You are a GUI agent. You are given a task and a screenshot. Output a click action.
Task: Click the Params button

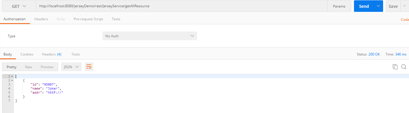tap(339, 6)
